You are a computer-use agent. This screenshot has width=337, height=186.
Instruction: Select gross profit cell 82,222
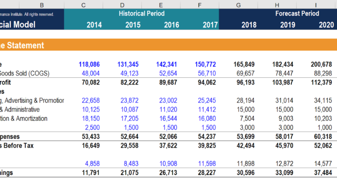point(129,83)
